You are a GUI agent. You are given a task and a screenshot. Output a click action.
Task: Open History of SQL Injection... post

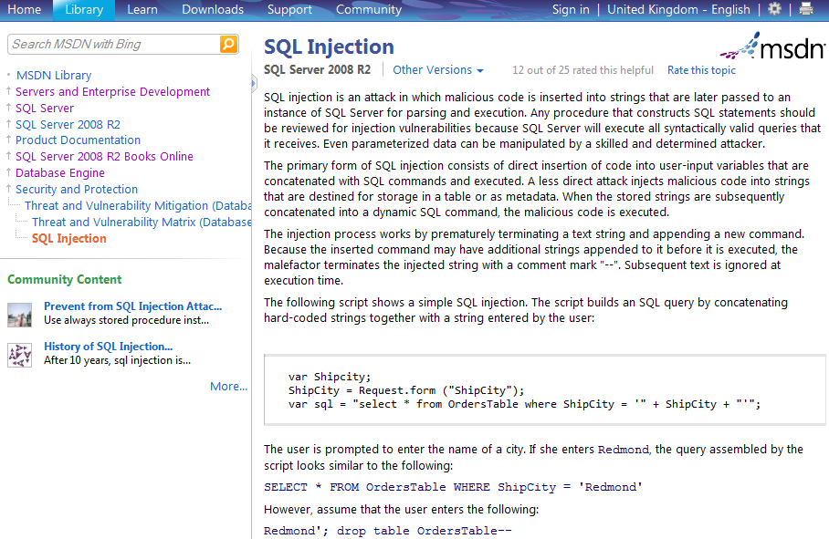click(x=108, y=347)
